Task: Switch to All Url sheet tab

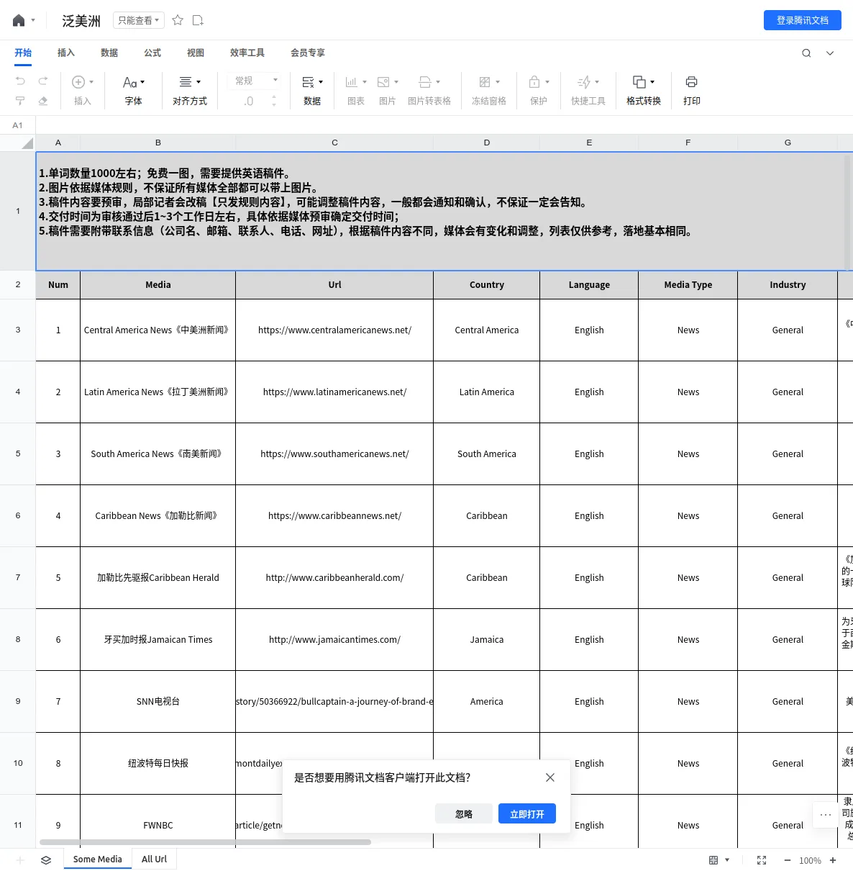Action: point(154,859)
